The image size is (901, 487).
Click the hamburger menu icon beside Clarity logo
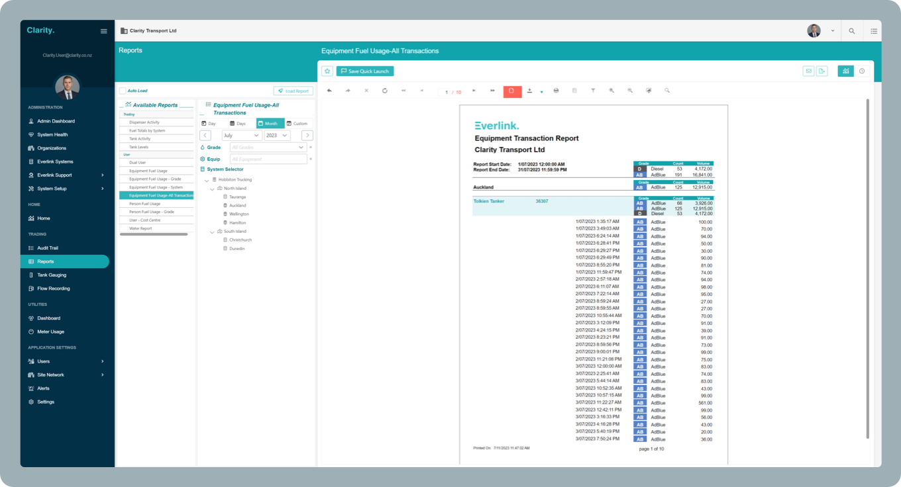coord(103,31)
